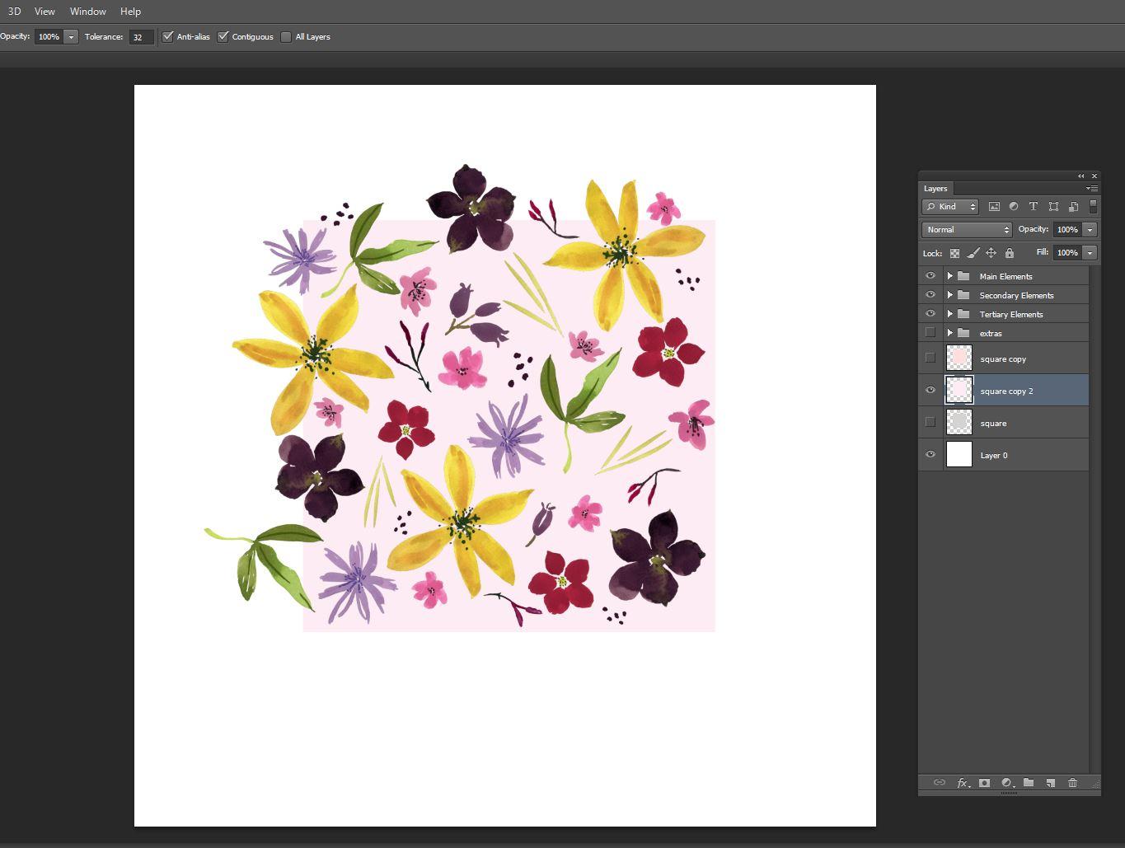Click the options bar Opacity value field

[49, 37]
